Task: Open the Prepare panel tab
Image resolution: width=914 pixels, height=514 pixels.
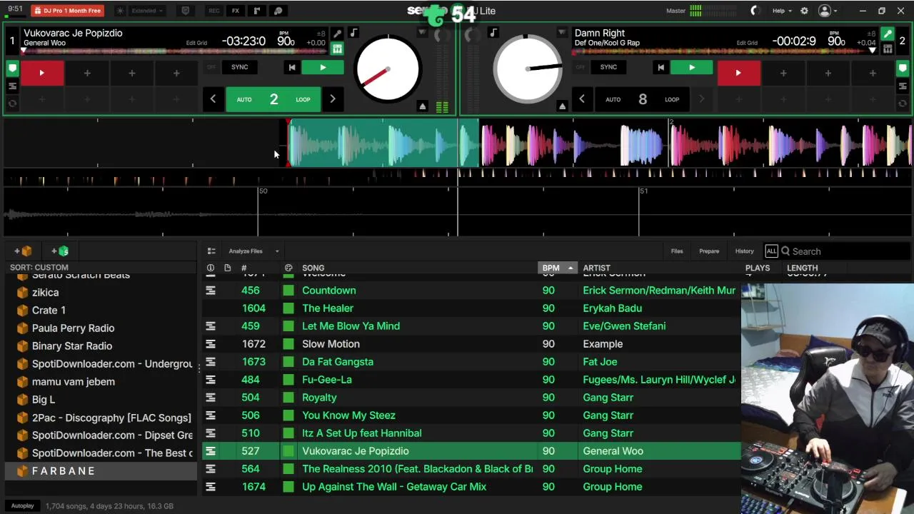Action: click(709, 251)
